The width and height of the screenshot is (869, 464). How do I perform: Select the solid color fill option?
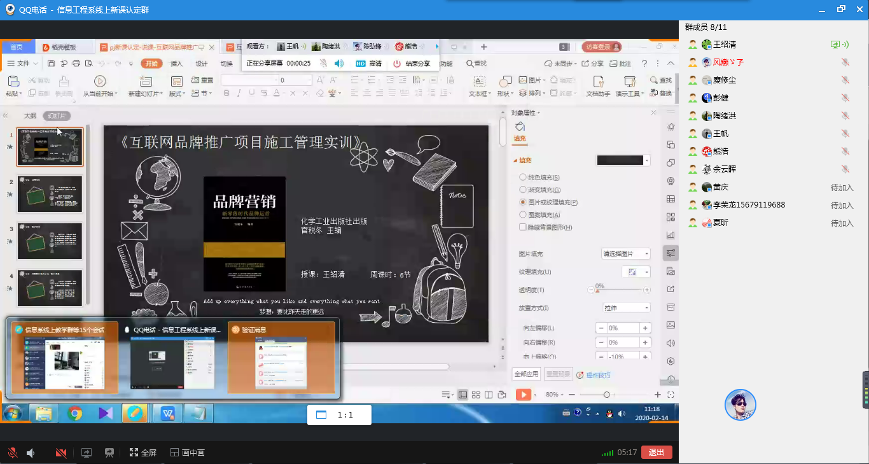(523, 178)
